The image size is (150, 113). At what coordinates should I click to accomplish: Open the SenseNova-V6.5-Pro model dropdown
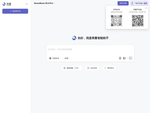tap(44, 3)
